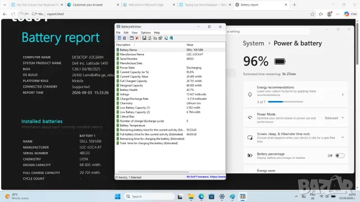Open File Explorer from taskbar
Viewport: 360px width, 202px height.
point(191,196)
